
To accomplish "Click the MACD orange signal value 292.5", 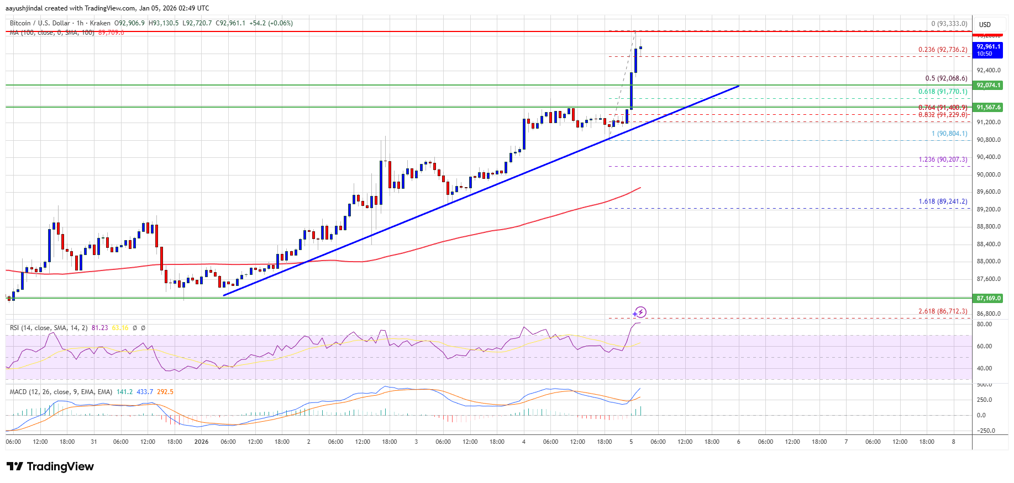I will 165,392.
